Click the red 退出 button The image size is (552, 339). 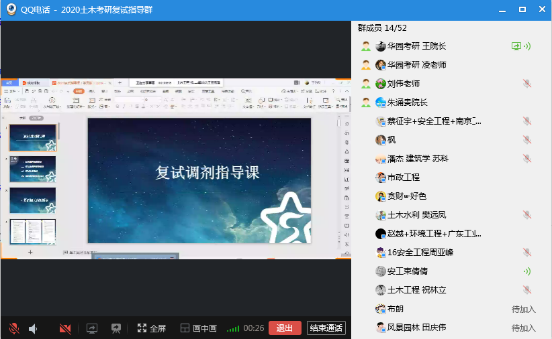(285, 328)
